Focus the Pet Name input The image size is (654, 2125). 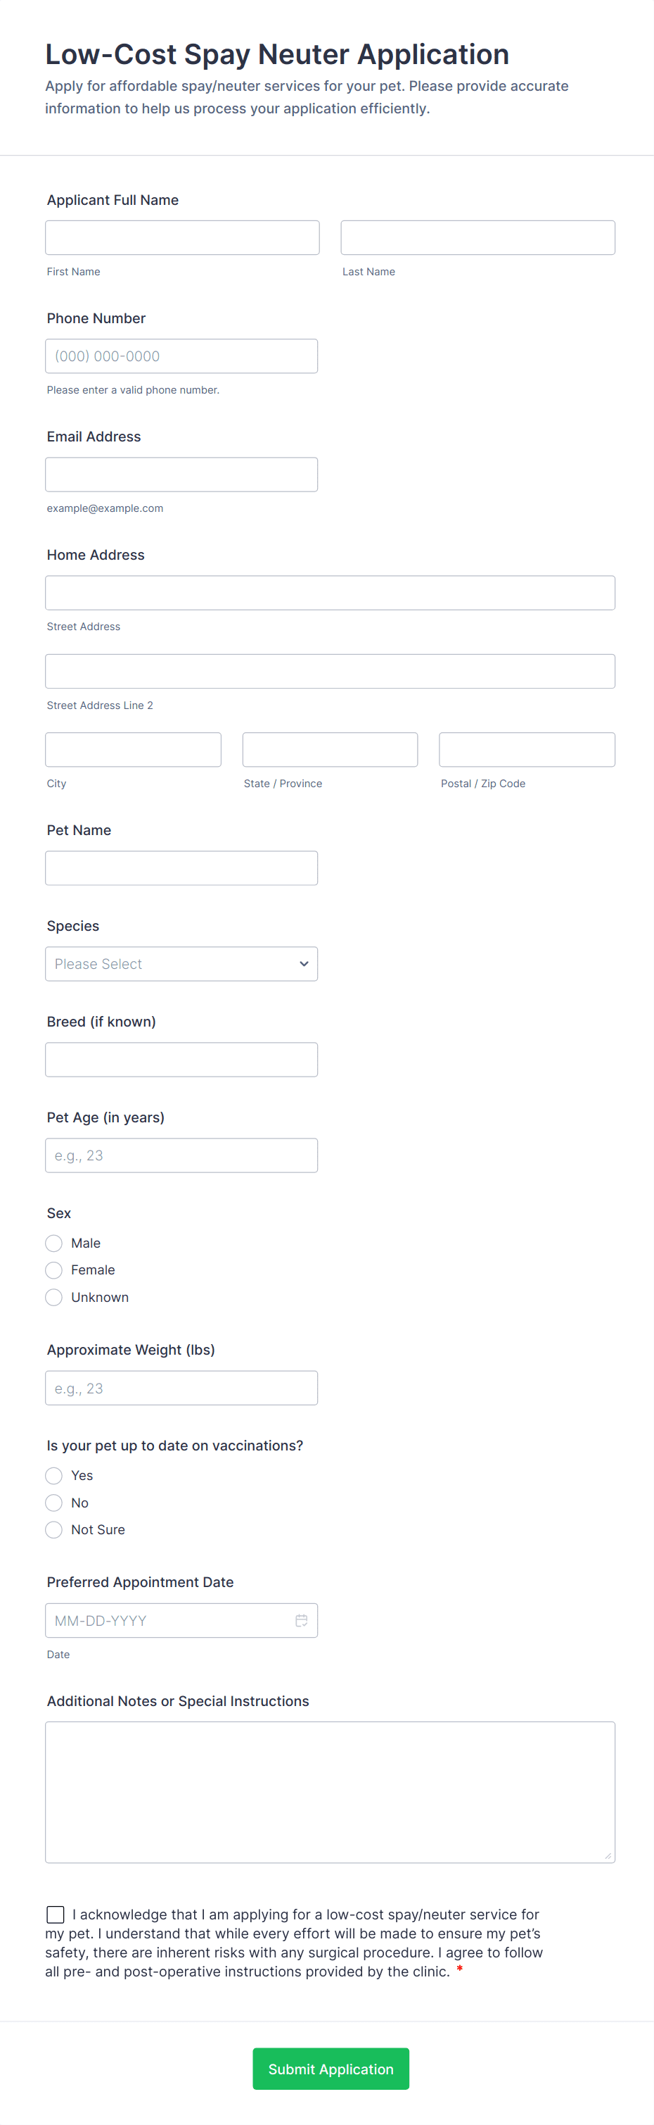coord(181,869)
